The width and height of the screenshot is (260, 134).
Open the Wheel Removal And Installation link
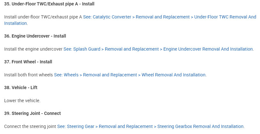click(173, 75)
